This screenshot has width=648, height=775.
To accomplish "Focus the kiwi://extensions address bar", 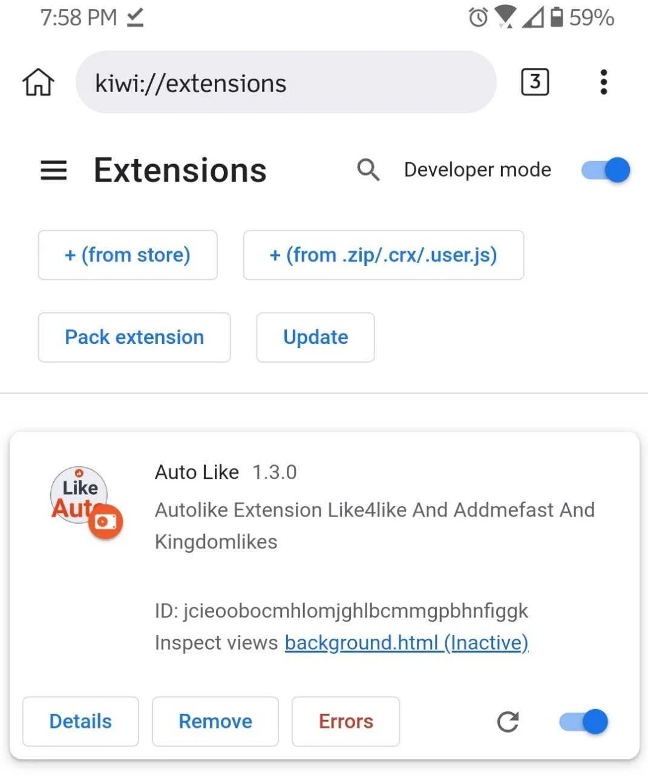I will point(286,82).
